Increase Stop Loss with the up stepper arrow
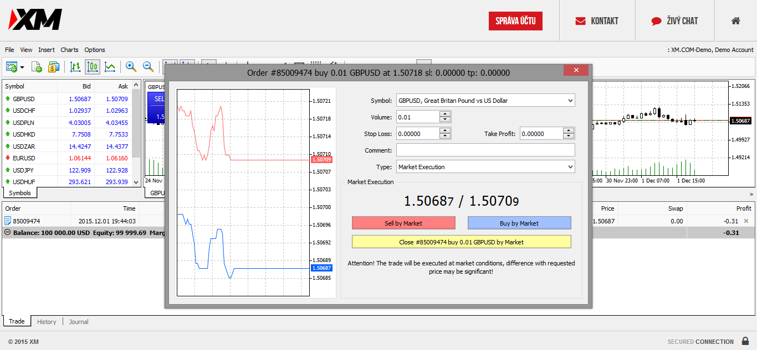Image resolution: width=757 pixels, height=350 pixels. tap(445, 130)
